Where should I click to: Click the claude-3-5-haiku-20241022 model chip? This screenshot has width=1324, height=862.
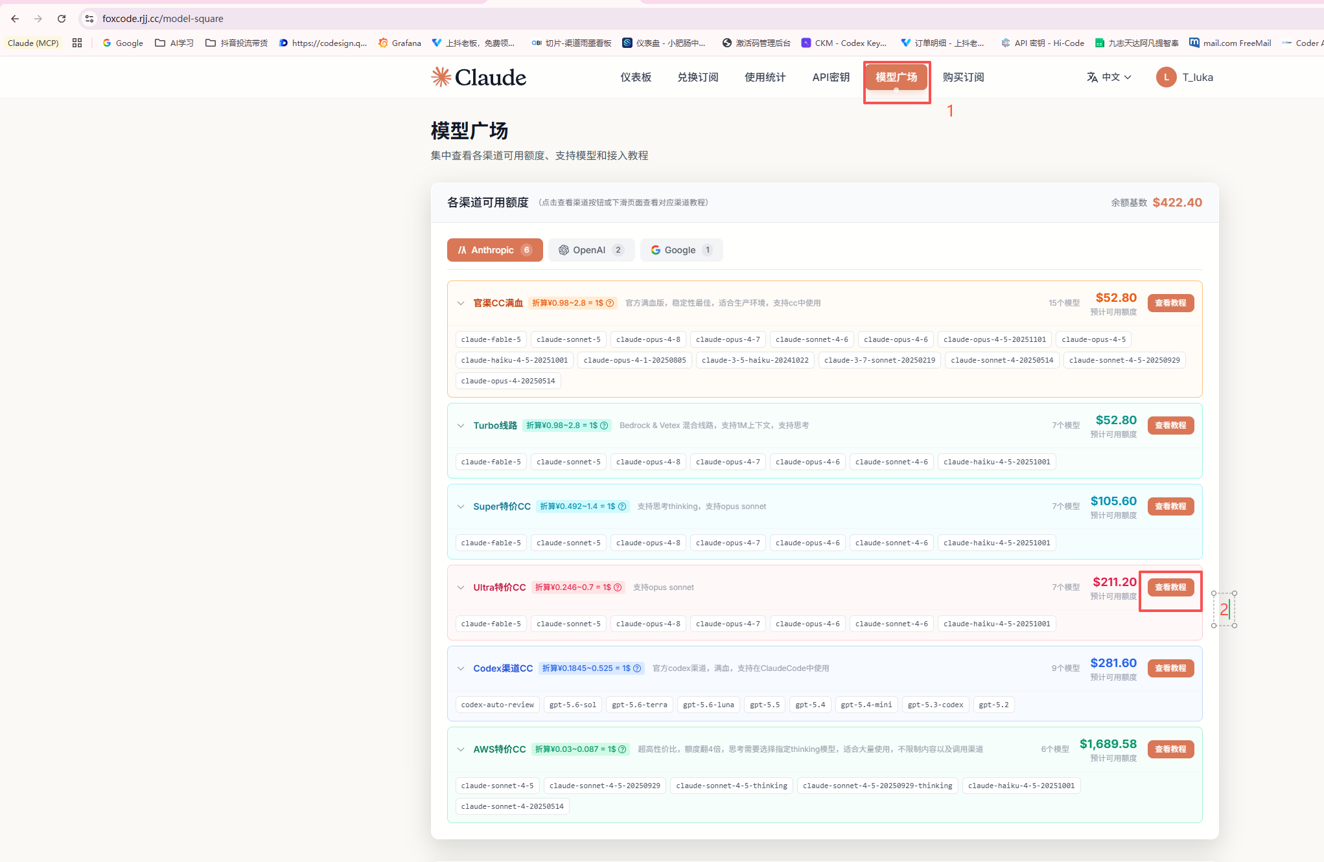755,360
